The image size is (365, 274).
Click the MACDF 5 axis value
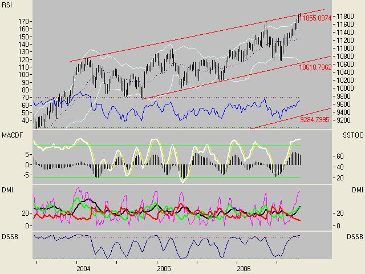pyautogui.click(x=27, y=155)
